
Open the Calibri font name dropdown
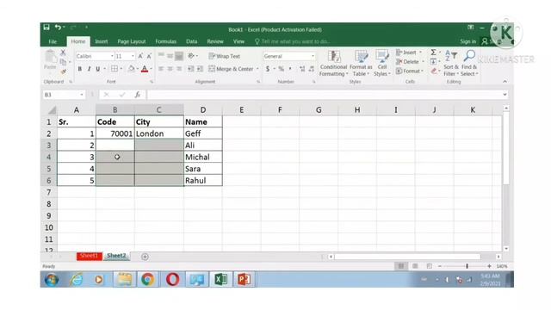tap(112, 56)
